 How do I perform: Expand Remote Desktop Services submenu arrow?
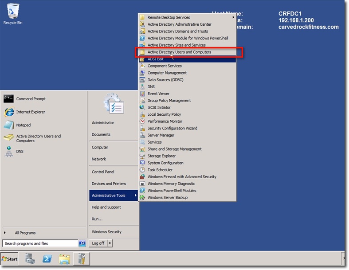[x=233, y=17]
